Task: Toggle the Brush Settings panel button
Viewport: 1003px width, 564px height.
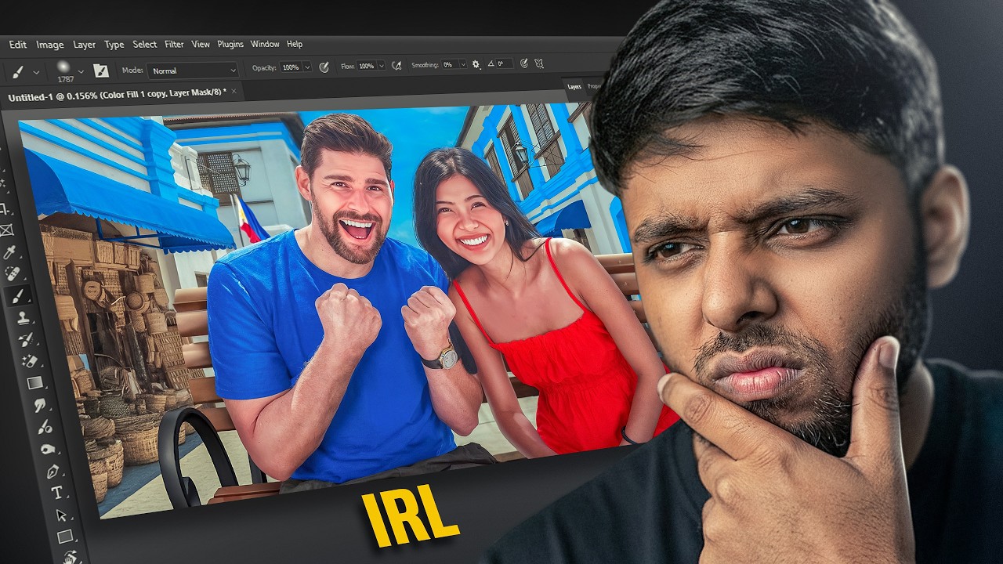Action: point(101,70)
